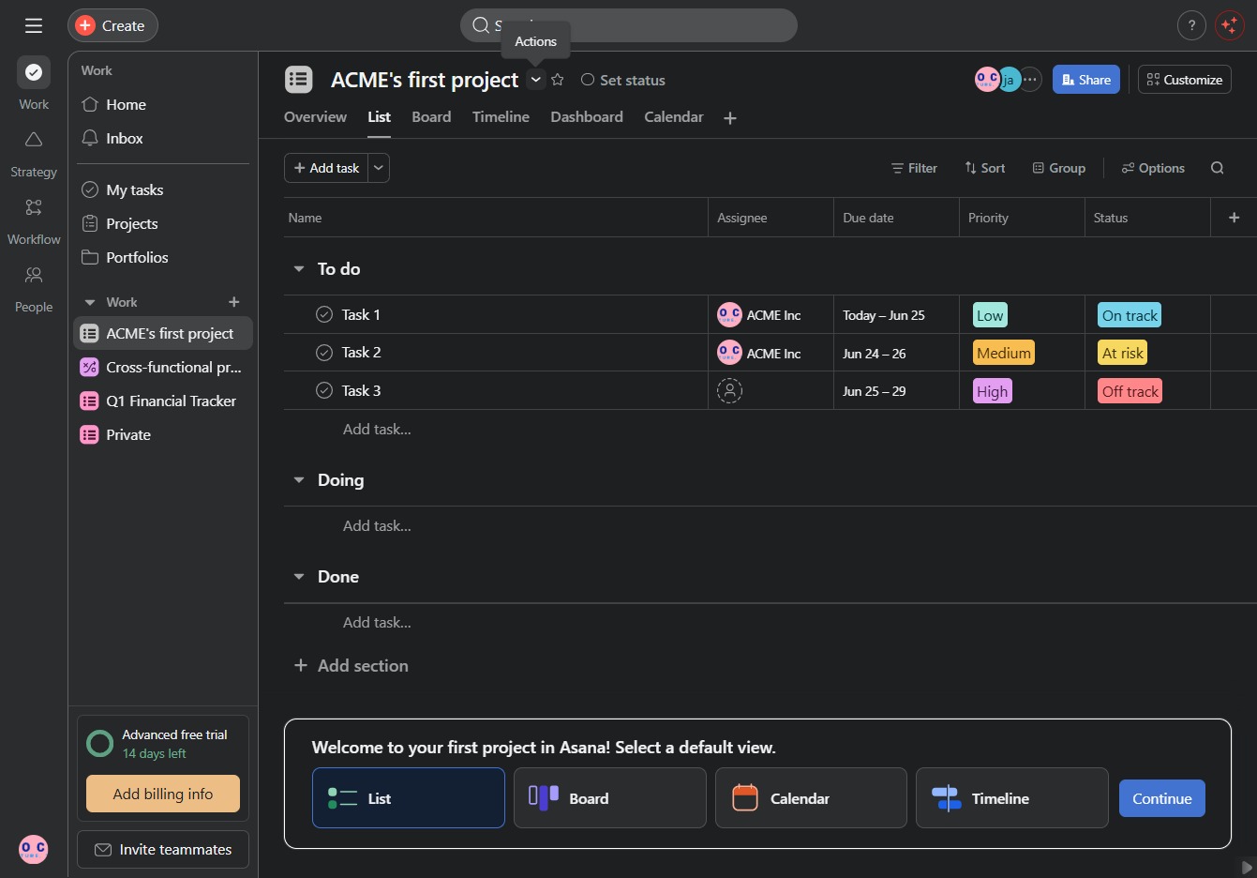Share the project with the Share button
1257x878 pixels.
click(1086, 80)
